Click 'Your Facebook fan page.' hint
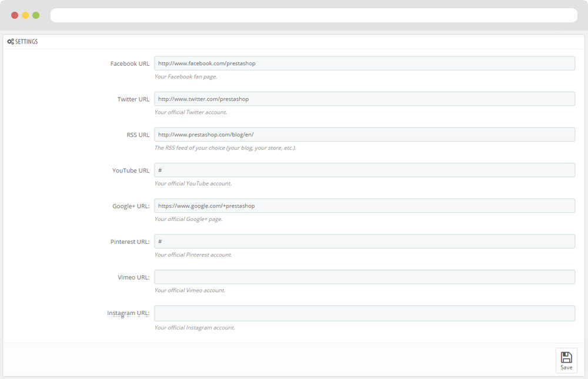The height and width of the screenshot is (379, 588). click(x=186, y=76)
